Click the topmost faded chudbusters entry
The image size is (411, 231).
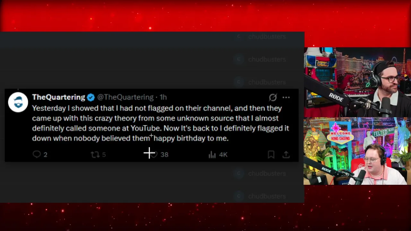pyautogui.click(x=267, y=37)
